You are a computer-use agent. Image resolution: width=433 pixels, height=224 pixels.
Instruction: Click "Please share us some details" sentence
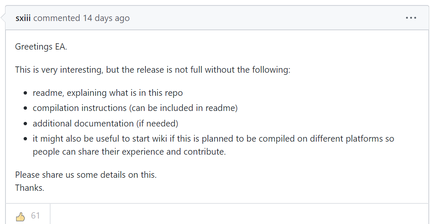coord(86,175)
